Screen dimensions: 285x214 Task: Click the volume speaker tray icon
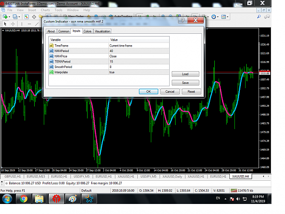pyautogui.click(x=238, y=199)
